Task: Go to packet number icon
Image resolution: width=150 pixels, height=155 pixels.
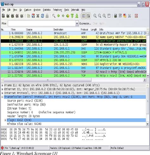Action: click(x=68, y=16)
